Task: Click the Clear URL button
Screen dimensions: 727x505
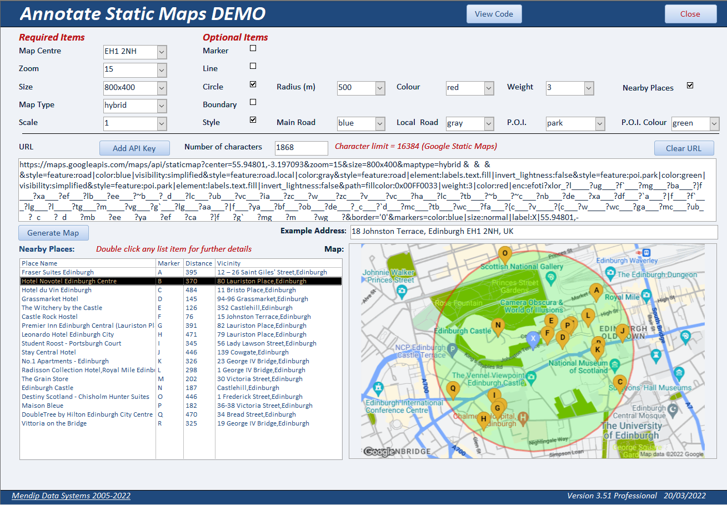Action: point(684,148)
